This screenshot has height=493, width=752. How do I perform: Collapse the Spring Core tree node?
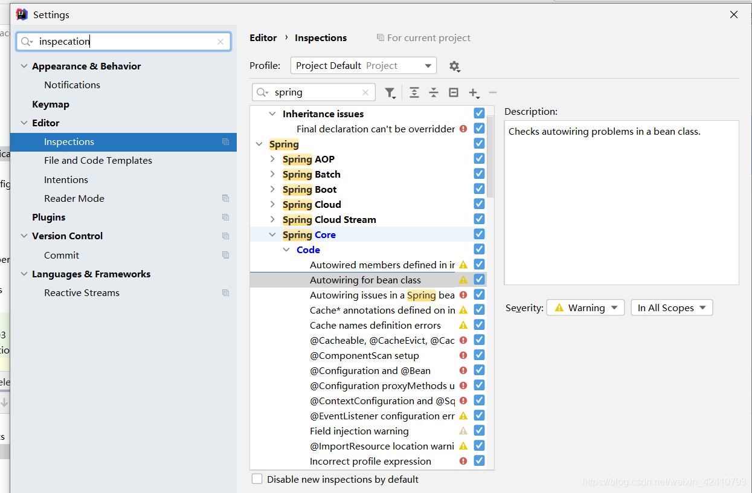[x=272, y=234]
